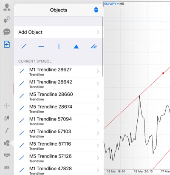Select the crosshair tool in sidebar
Screen dimensions: 170x175
pyautogui.click(x=7, y=106)
